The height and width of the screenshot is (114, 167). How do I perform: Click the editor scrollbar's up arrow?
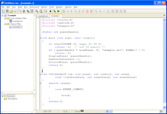(164, 20)
